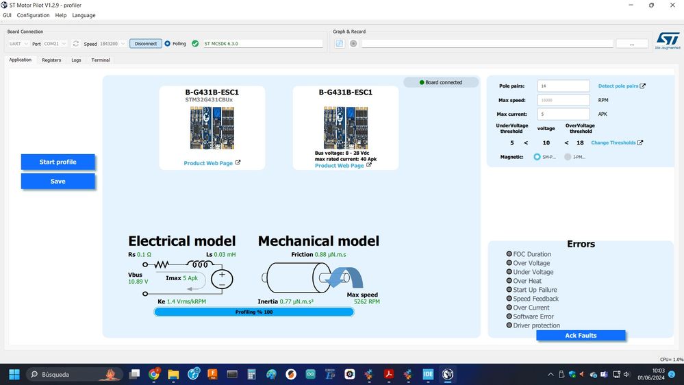Open volume control in system tray
Screen dimensions: 684x385
click(x=626, y=375)
